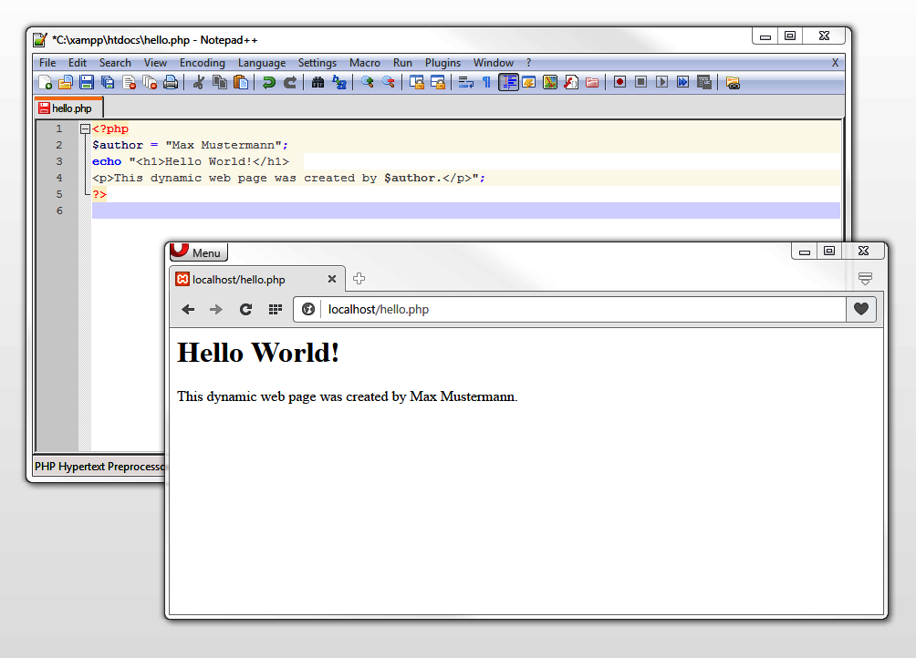Open a new tab in Opera
The image size is (916, 658).
click(x=359, y=279)
